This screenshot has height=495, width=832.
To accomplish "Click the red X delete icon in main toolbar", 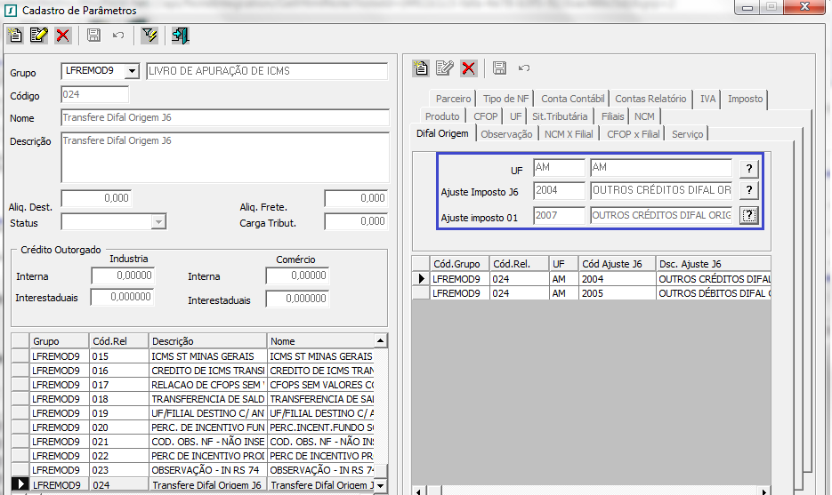I will (x=62, y=36).
